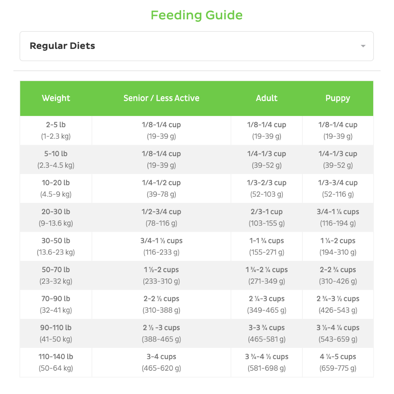Screen dimensions: 394x394
Task: Select the 70-90 lb weight cell
Action: [x=56, y=304]
